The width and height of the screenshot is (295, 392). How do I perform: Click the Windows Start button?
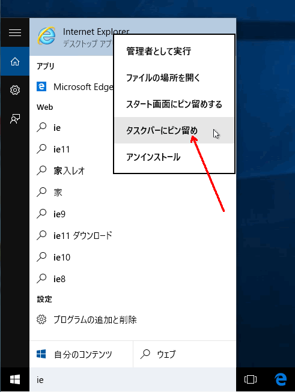[x=15, y=379]
